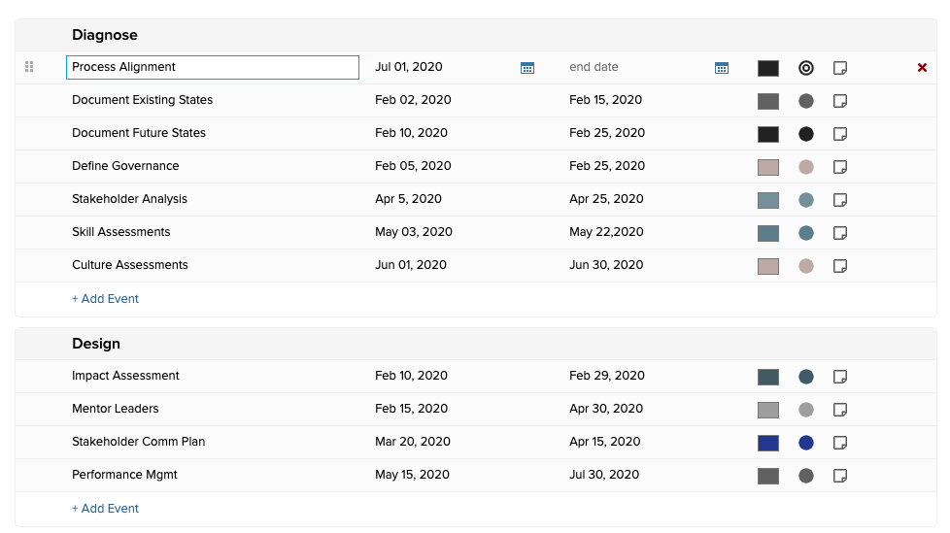The width and height of the screenshot is (950, 533).
Task: Pick color swatch for Stakeholder Analysis
Action: click(768, 200)
